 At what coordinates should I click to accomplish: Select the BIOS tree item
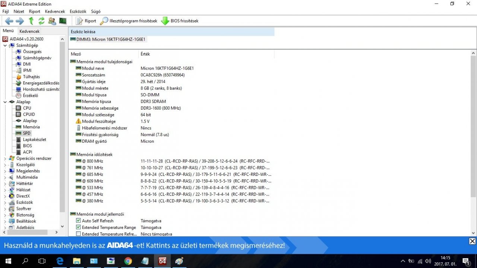pos(27,146)
